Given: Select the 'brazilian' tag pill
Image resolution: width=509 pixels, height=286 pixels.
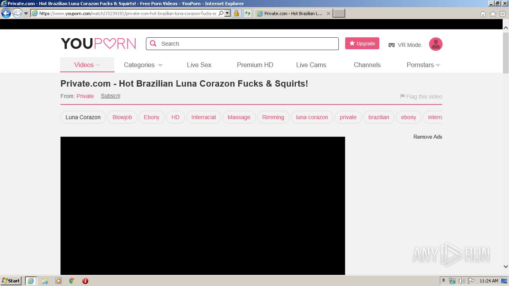Looking at the screenshot, I should click(379, 117).
